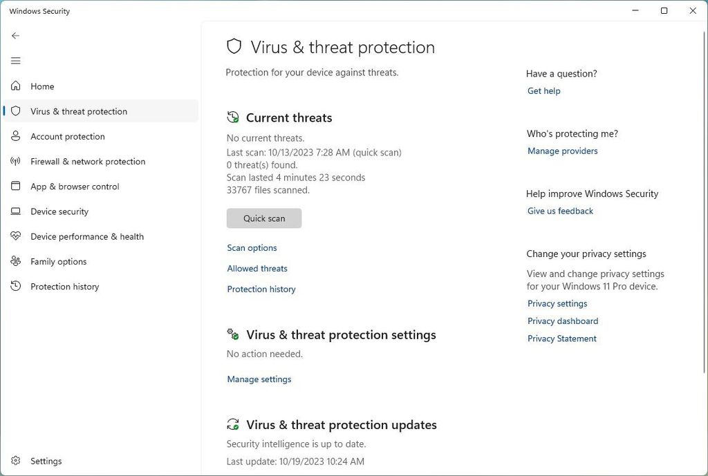Click the Family options people icon
This screenshot has width=708, height=476.
15,261
